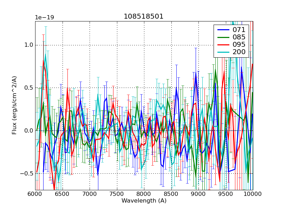Click the 7500 x-axis tick label
Viewport: 281px width, 211px height.
point(117,194)
